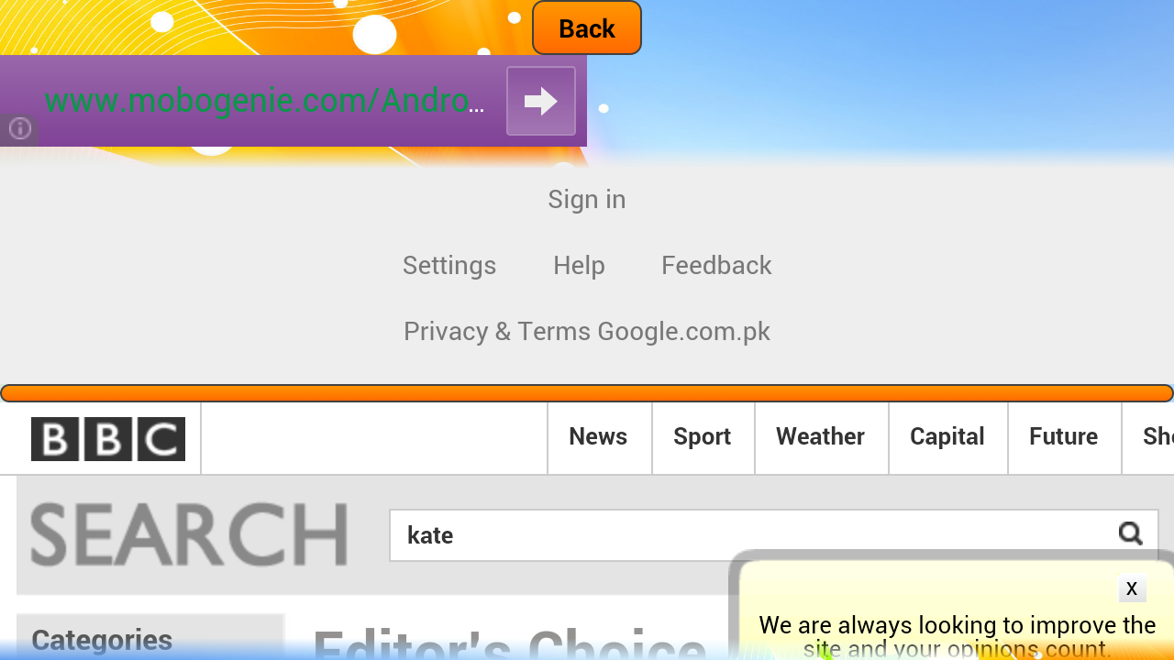Open the Help link
The image size is (1174, 660).
coord(579,265)
